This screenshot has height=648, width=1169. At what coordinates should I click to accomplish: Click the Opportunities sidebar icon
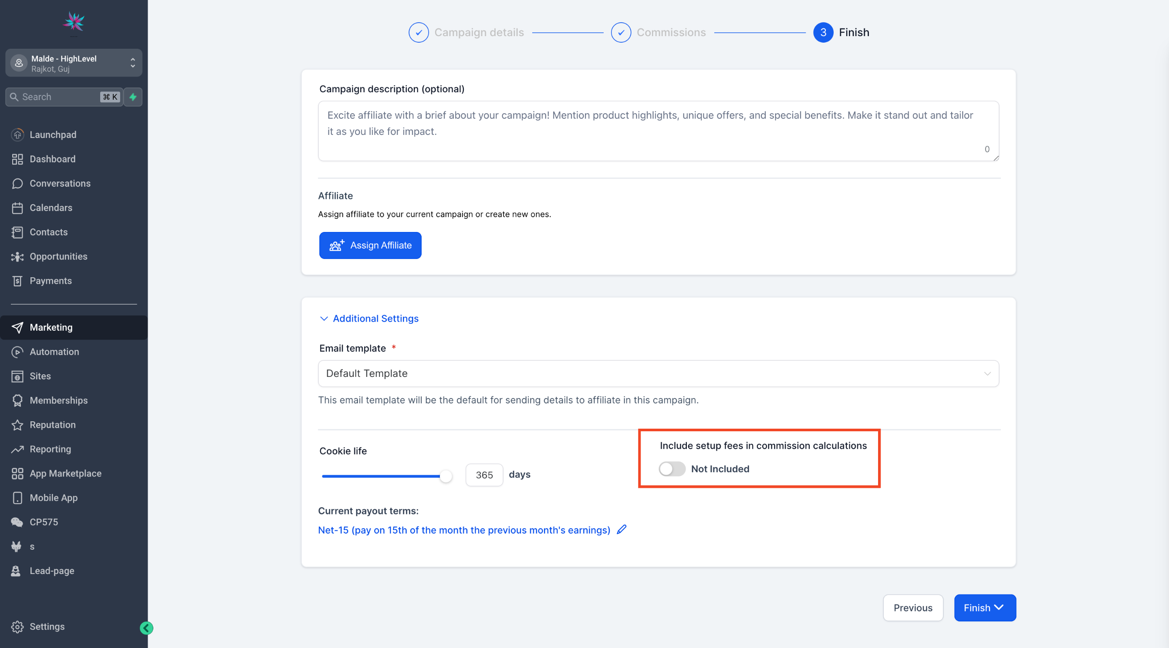(17, 257)
